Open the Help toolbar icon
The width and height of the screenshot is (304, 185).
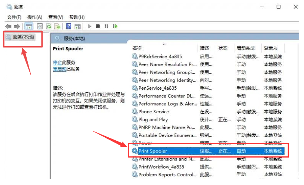tap(68, 26)
